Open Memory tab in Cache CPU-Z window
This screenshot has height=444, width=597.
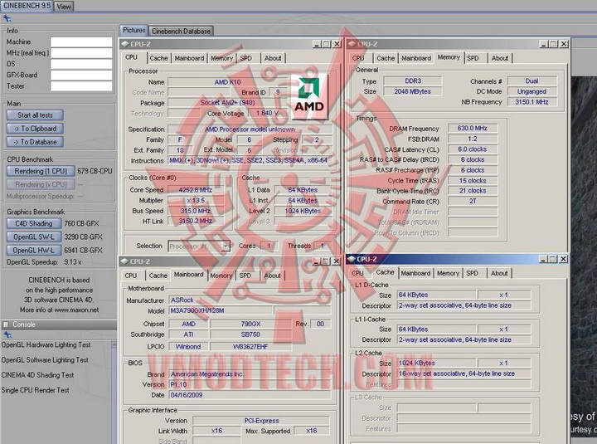pos(448,273)
